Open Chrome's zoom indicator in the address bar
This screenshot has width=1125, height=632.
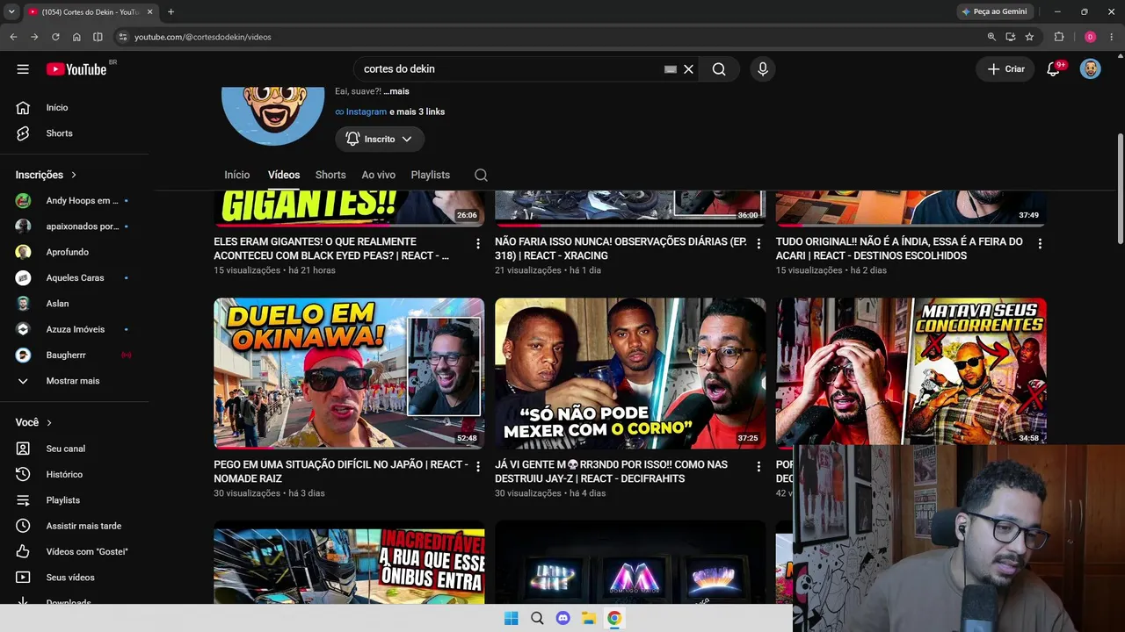(x=991, y=37)
